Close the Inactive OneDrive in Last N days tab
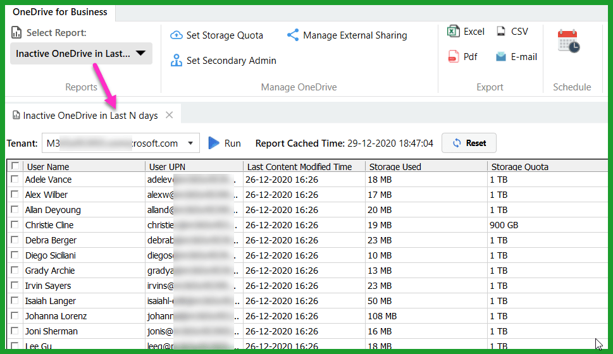 170,115
